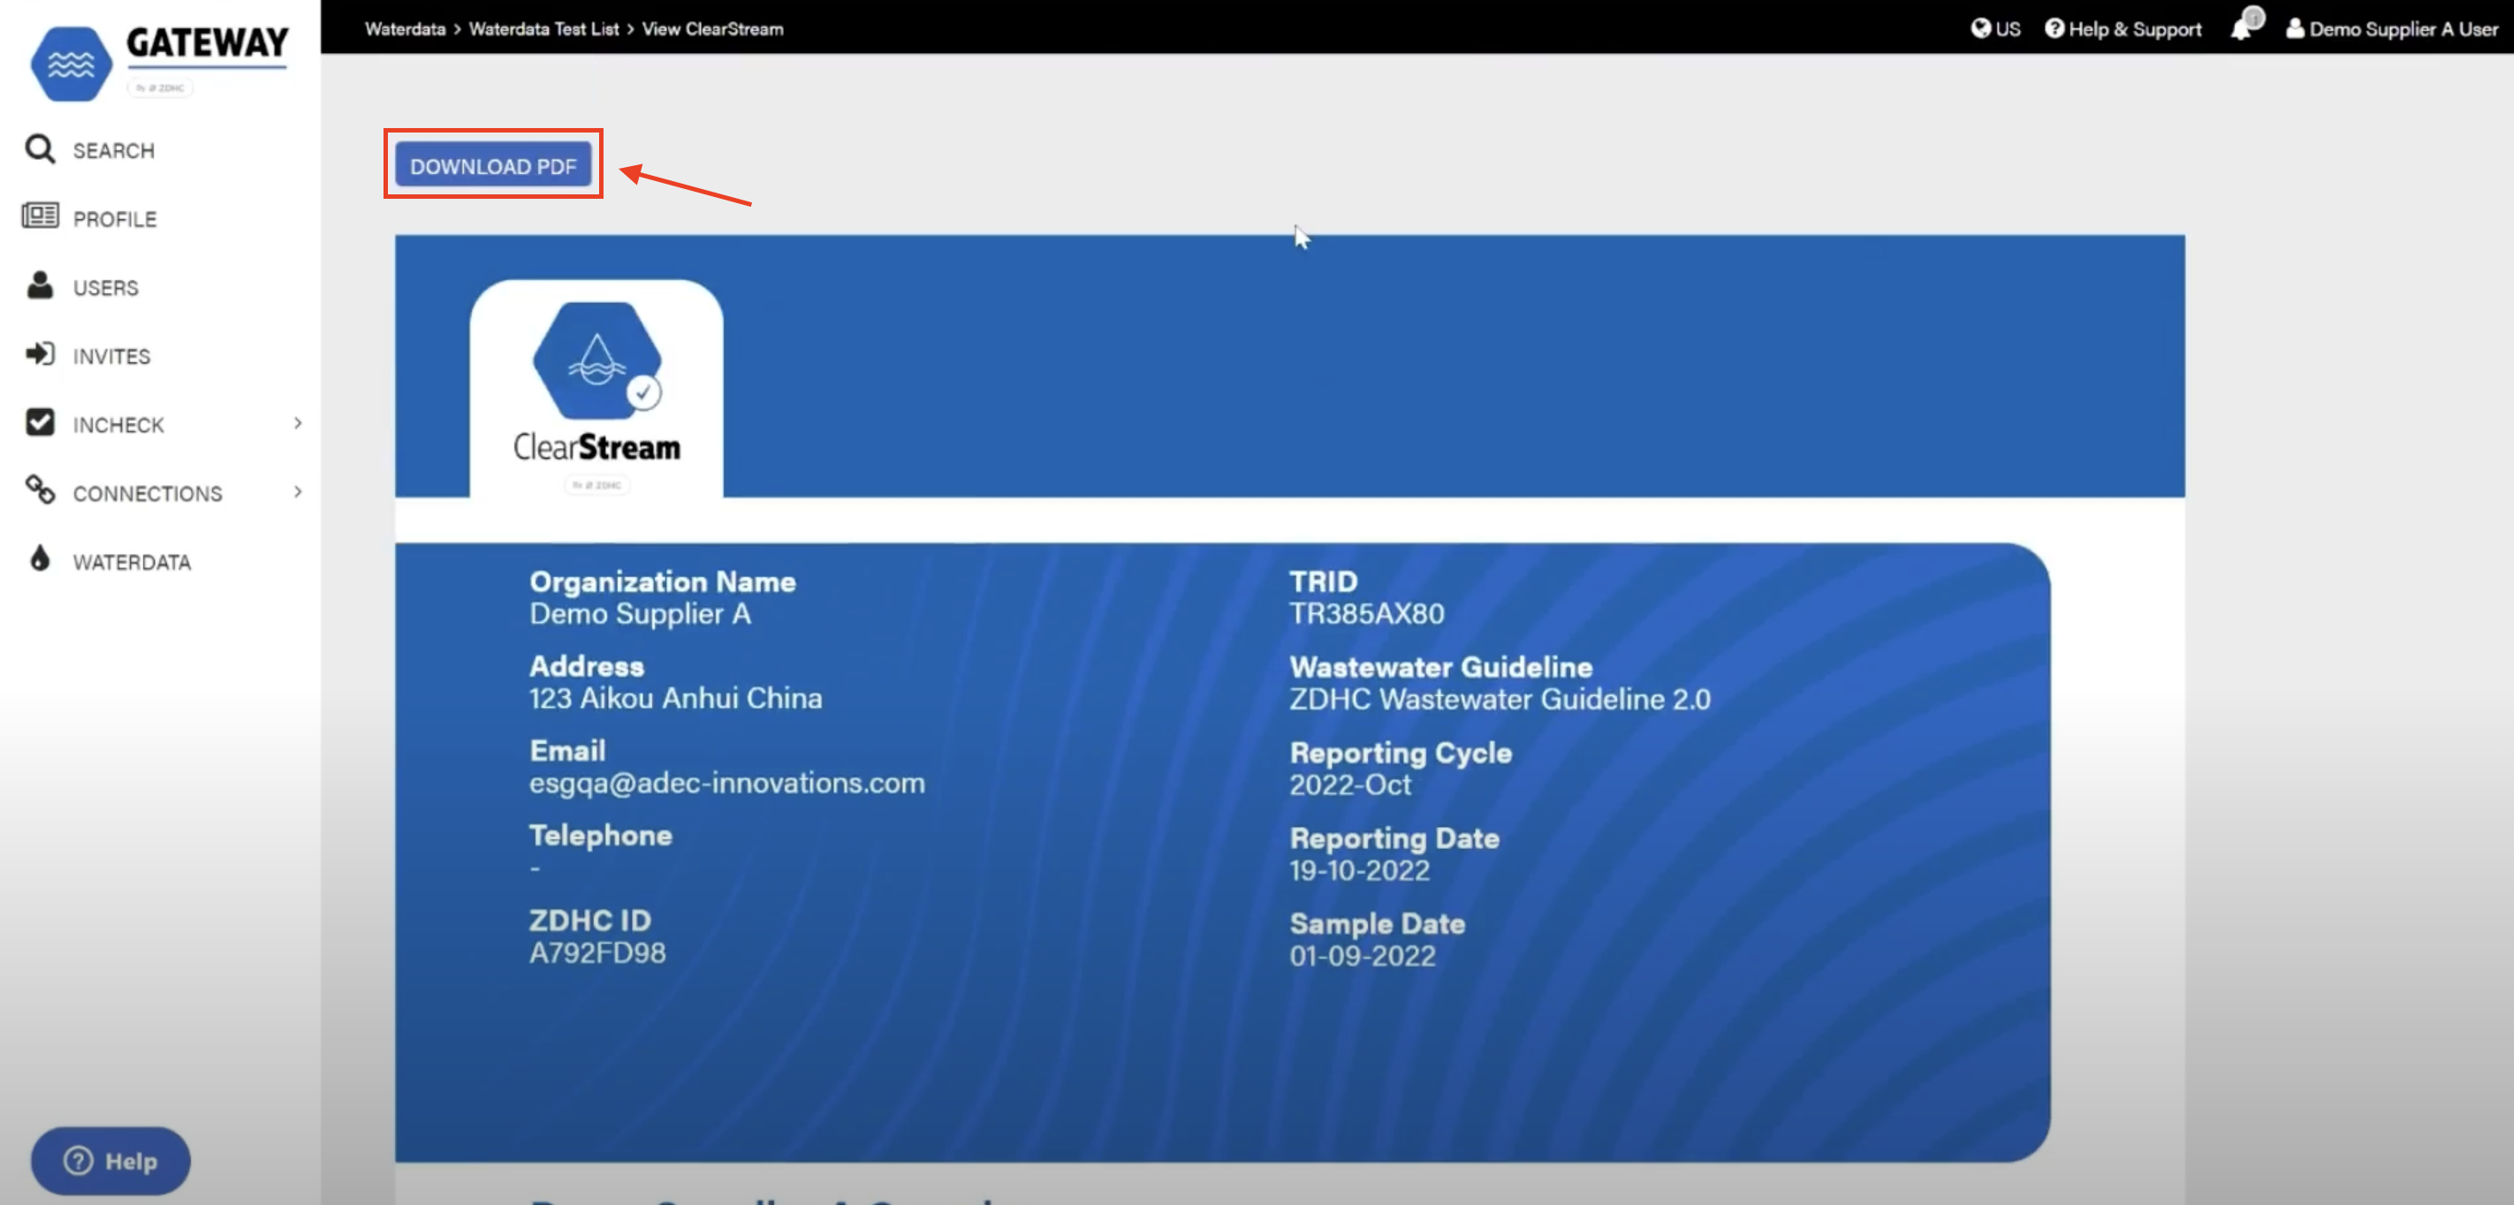Click organization name Demo Supplier A
The image size is (2514, 1205).
[641, 614]
